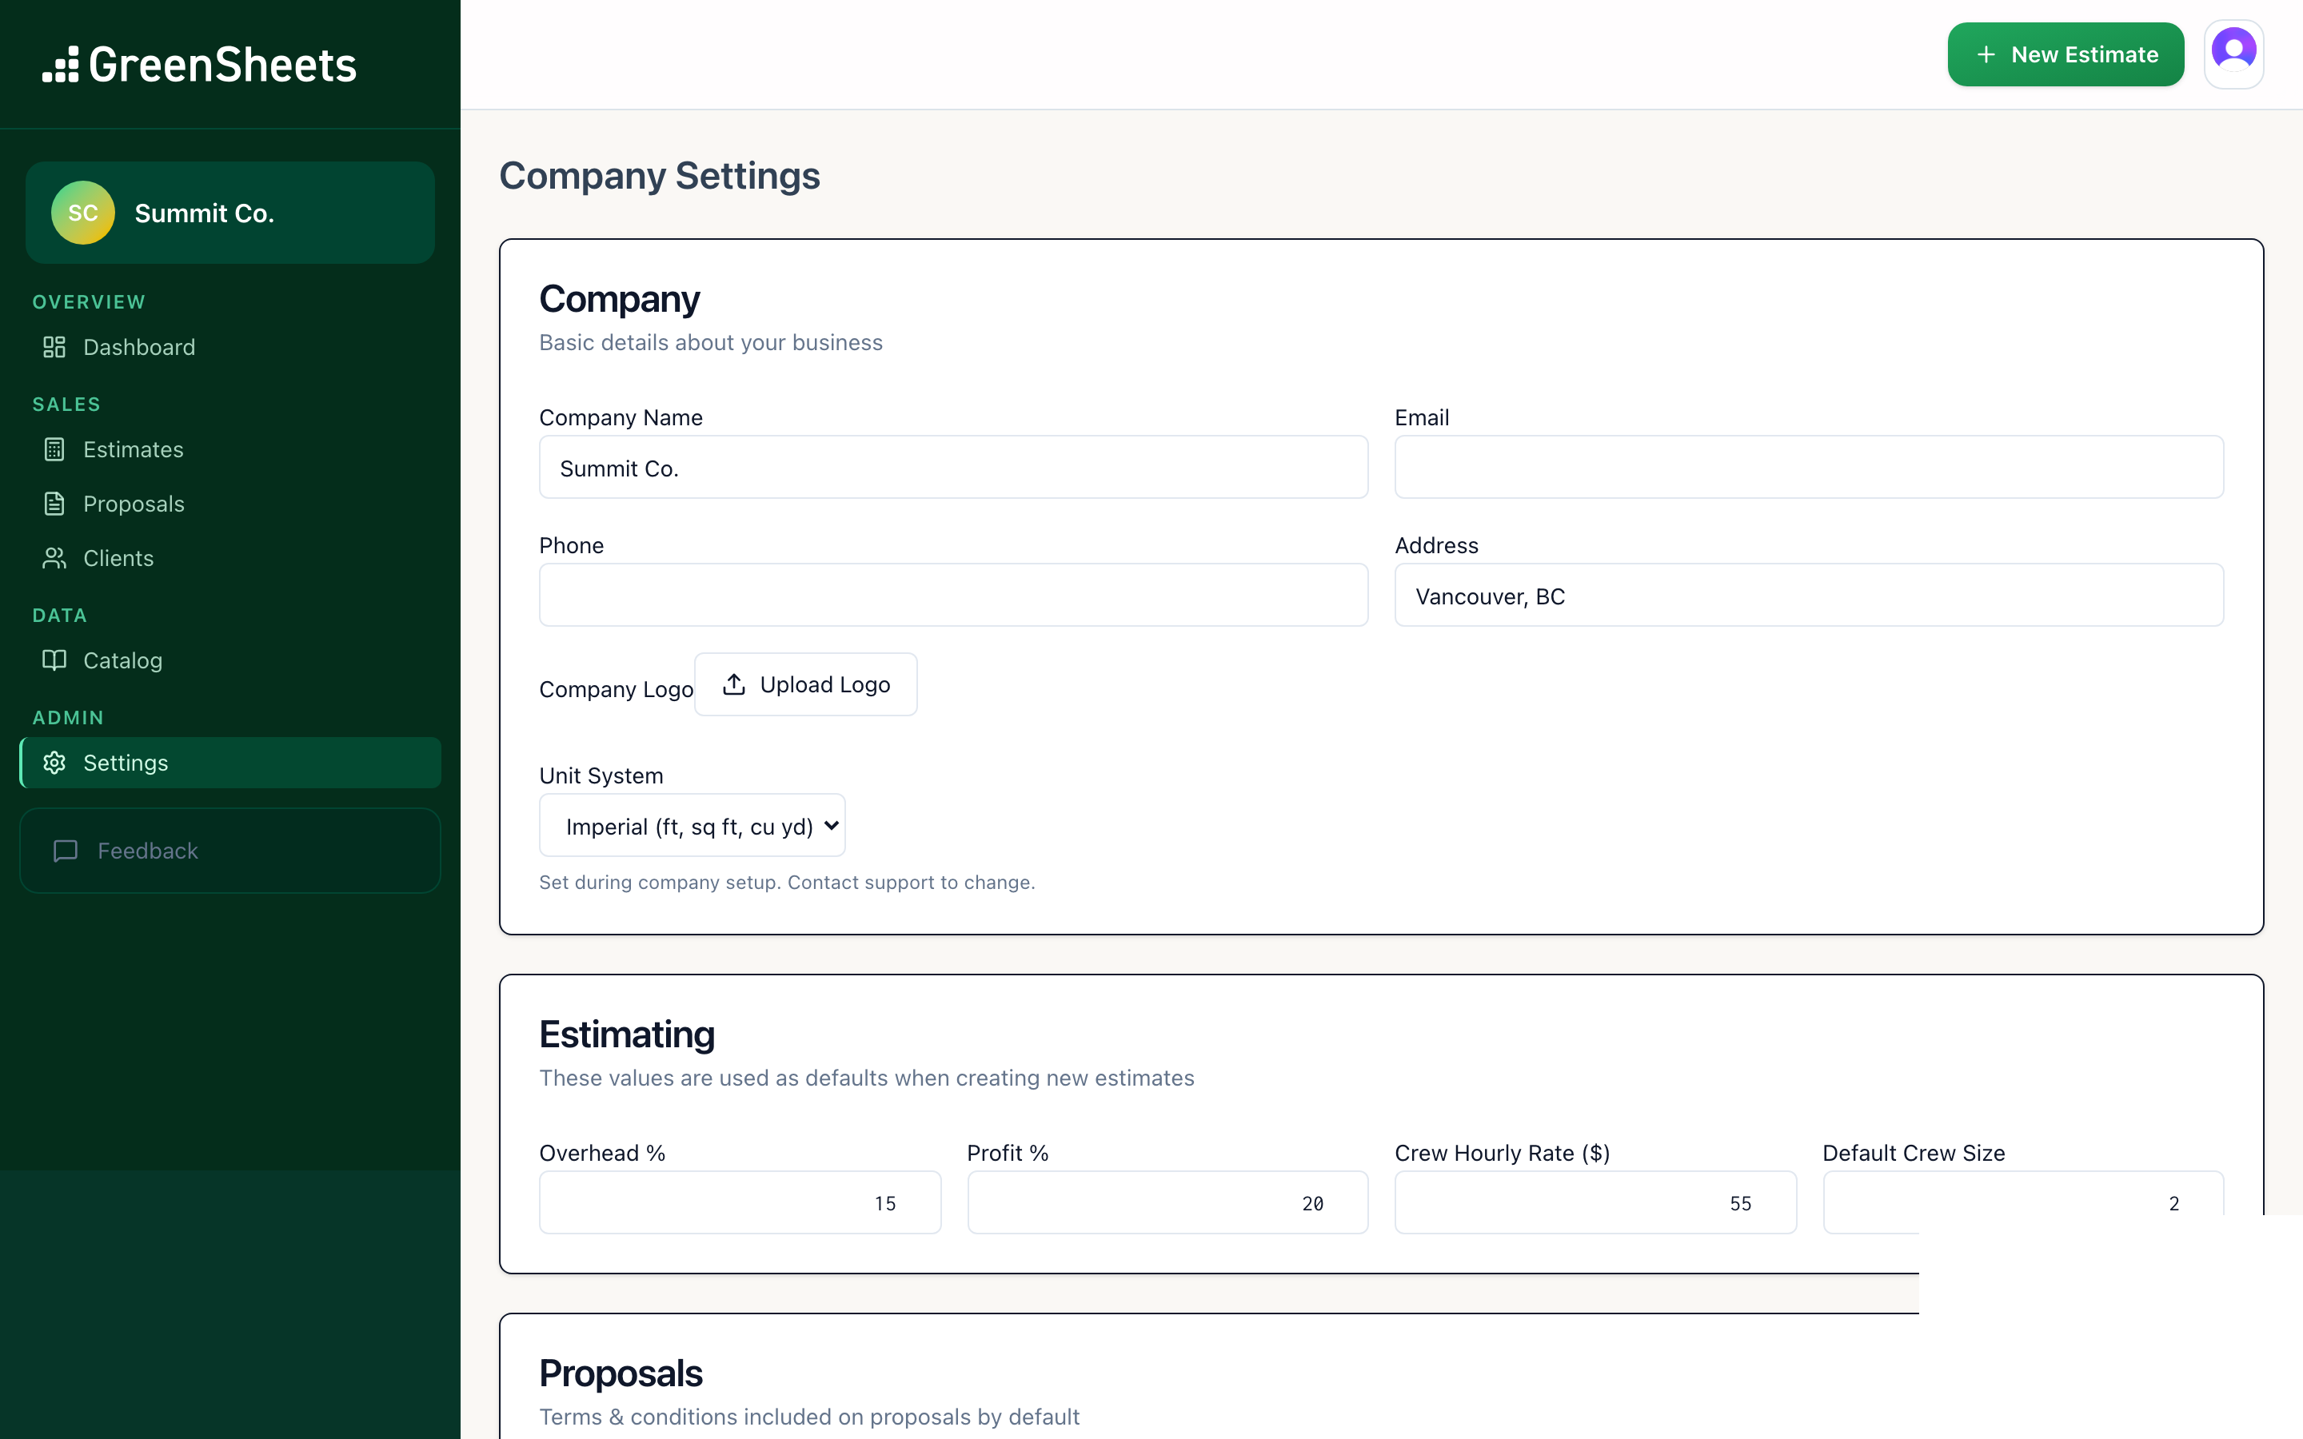This screenshot has height=1439, width=2303.
Task: Click the Crew Hourly Rate field
Action: (x=1594, y=1203)
